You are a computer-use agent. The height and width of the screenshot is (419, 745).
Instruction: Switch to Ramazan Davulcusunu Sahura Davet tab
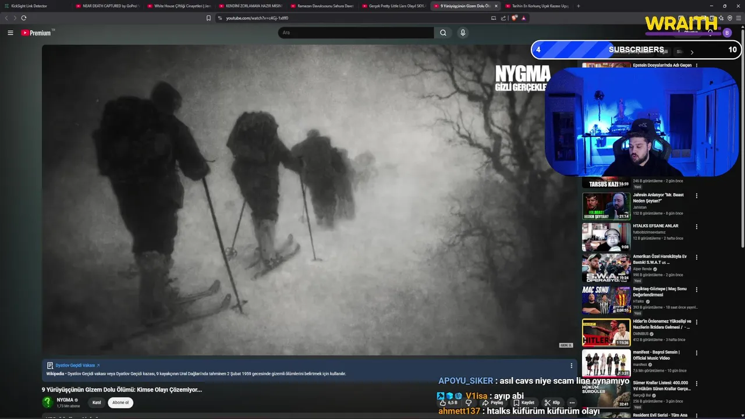[x=322, y=6]
